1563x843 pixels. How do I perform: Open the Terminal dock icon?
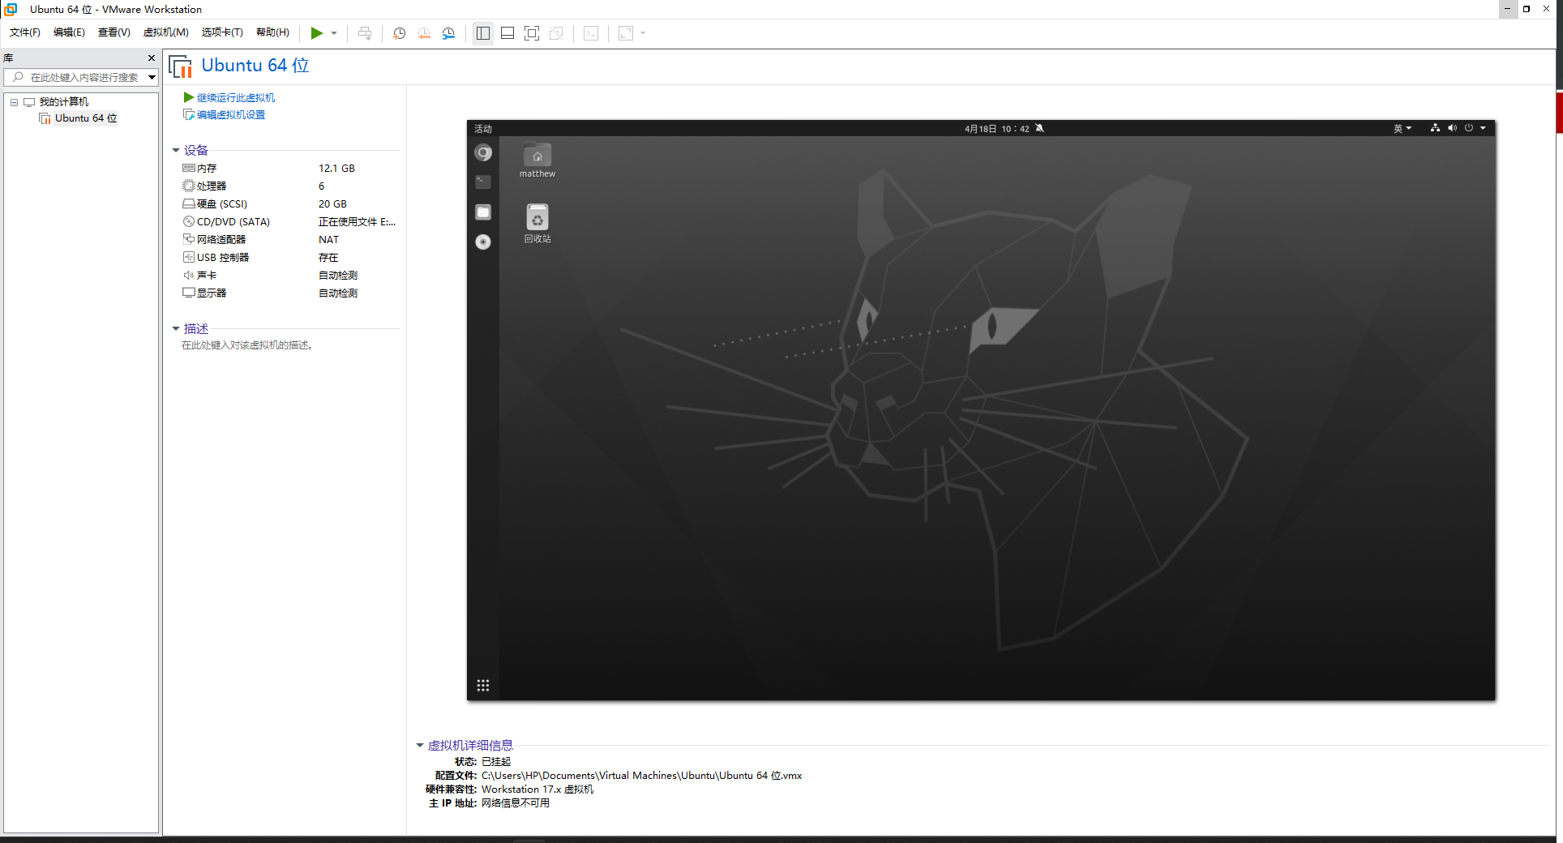pyautogui.click(x=483, y=182)
